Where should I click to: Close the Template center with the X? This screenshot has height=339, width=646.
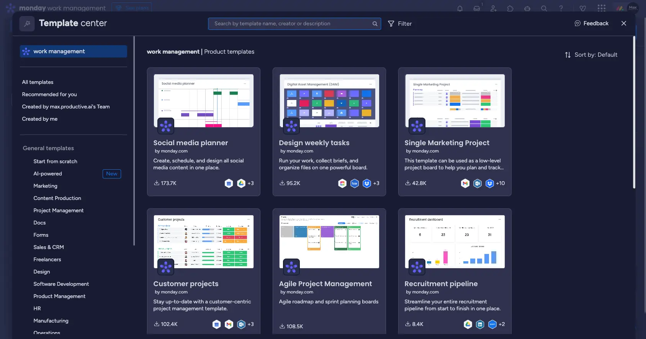[x=624, y=23]
